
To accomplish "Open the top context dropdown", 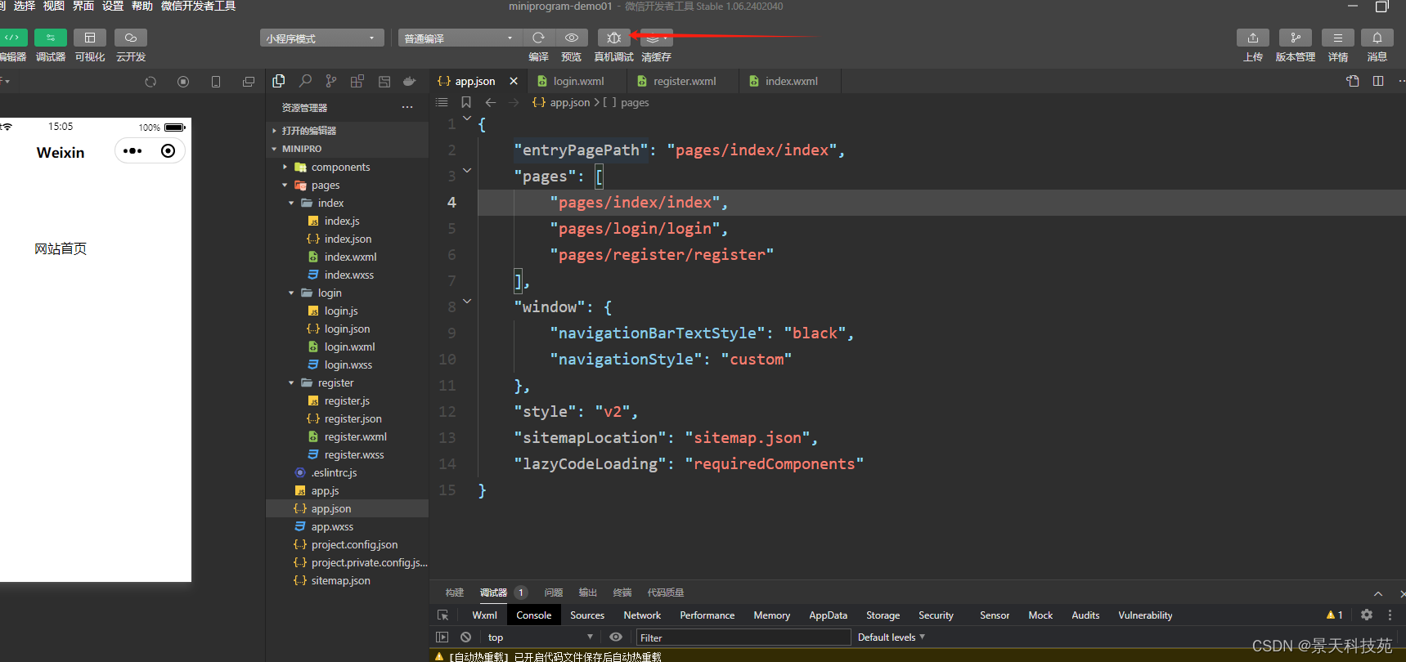I will pyautogui.click(x=541, y=637).
